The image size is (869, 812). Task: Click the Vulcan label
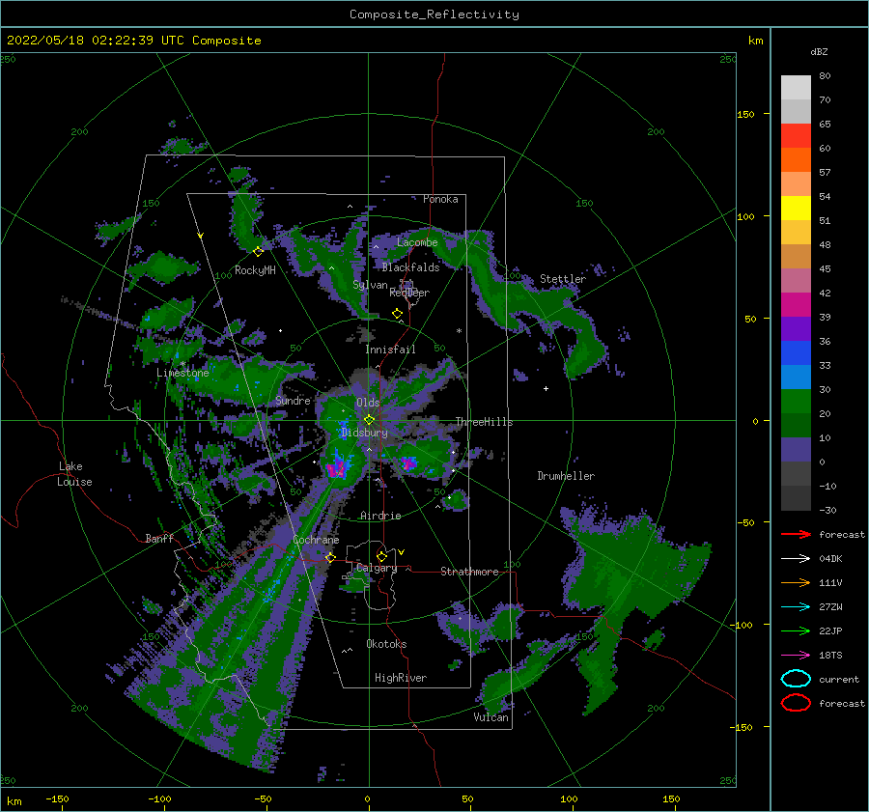[491, 717]
